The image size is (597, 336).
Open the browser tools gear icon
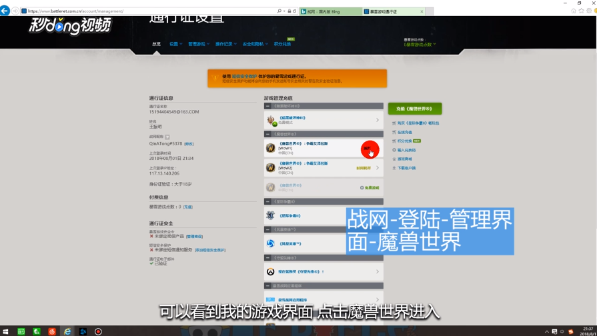coord(589,11)
